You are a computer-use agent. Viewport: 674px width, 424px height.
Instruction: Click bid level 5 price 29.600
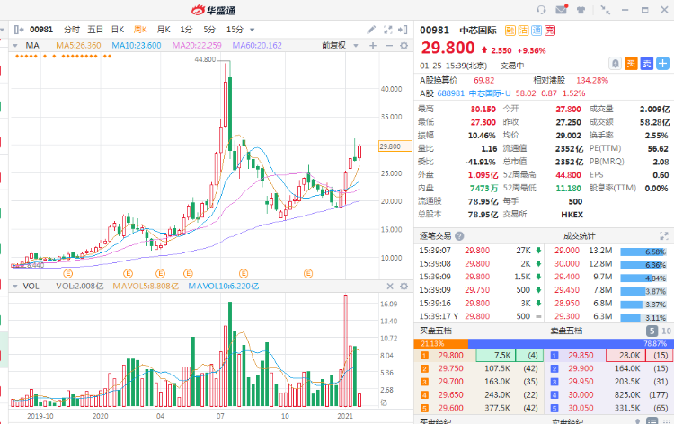[450, 408]
